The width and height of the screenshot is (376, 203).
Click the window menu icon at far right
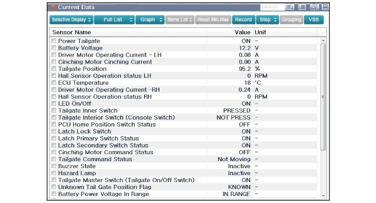point(325,7)
